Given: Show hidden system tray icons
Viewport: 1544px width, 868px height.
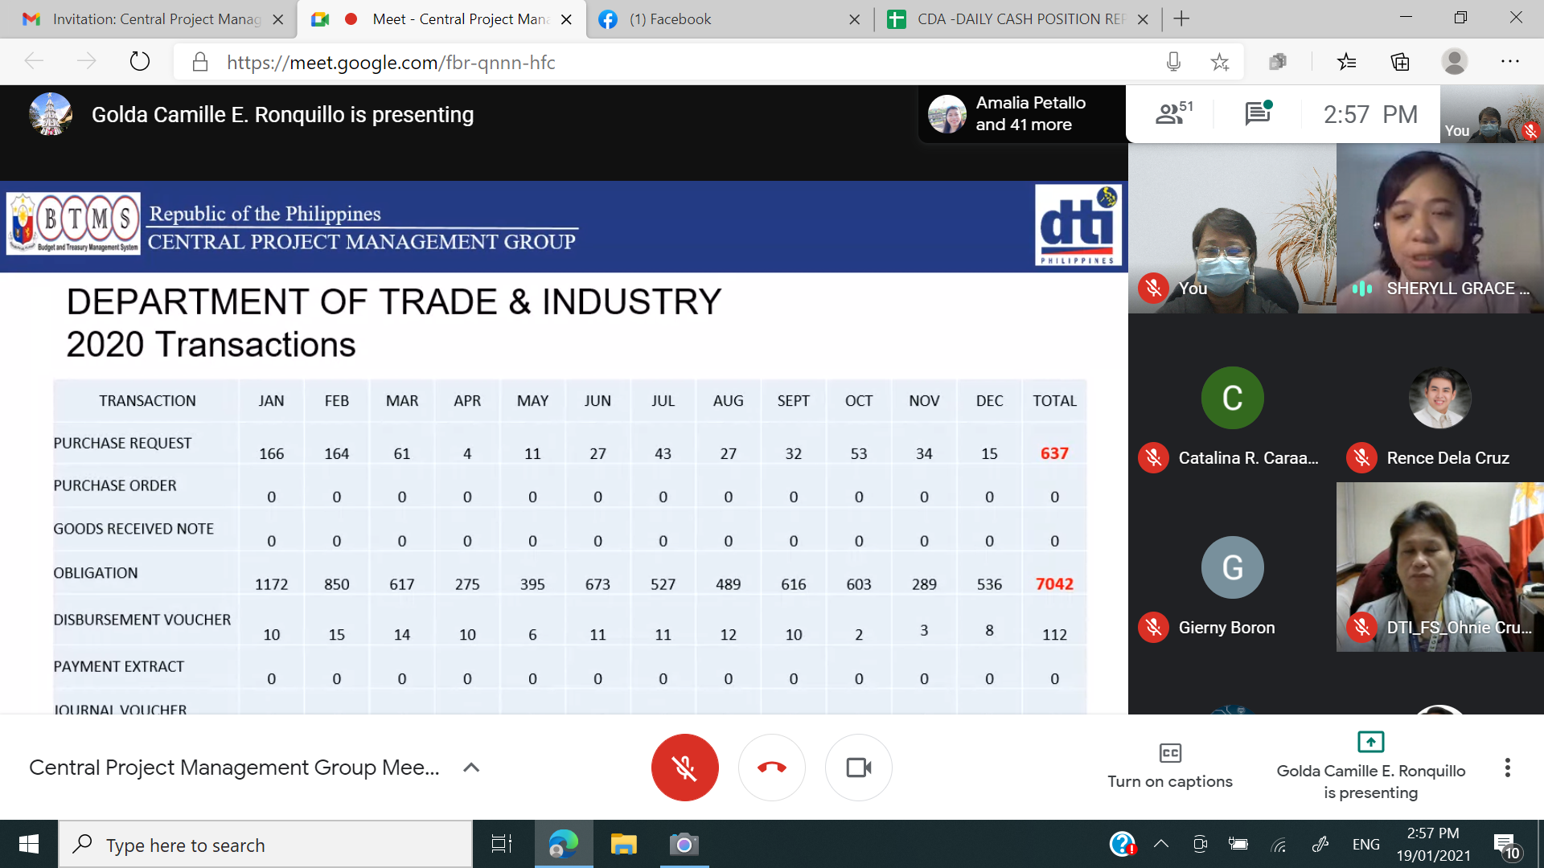Looking at the screenshot, I should [1160, 844].
